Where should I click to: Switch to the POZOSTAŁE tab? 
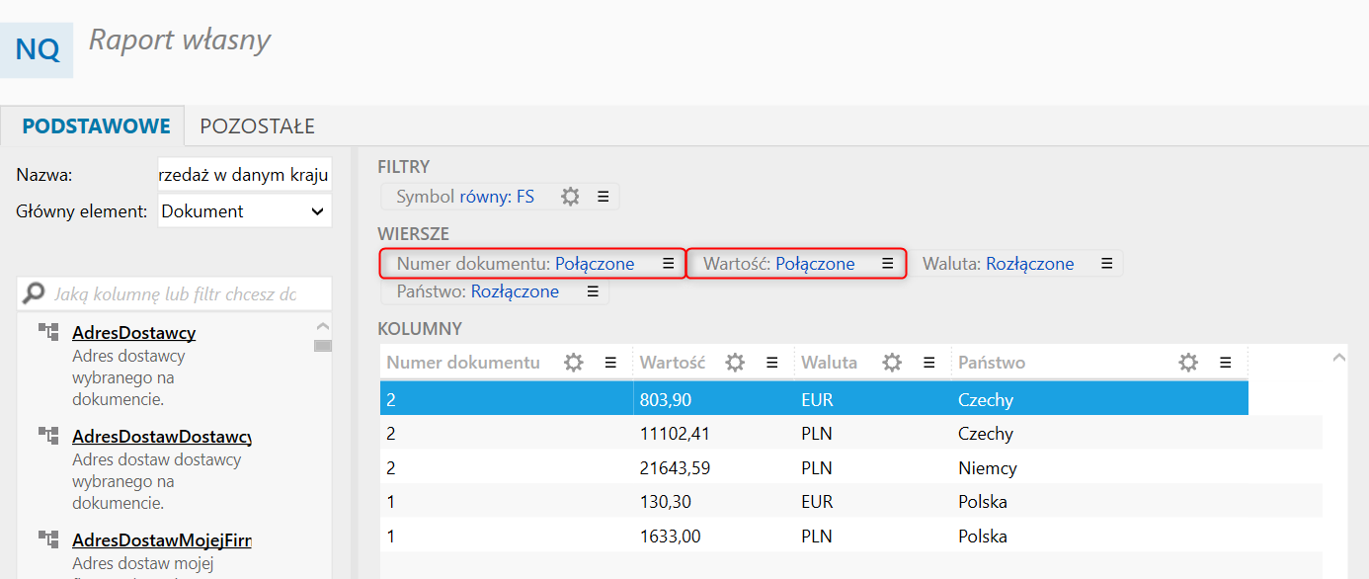pyautogui.click(x=257, y=126)
